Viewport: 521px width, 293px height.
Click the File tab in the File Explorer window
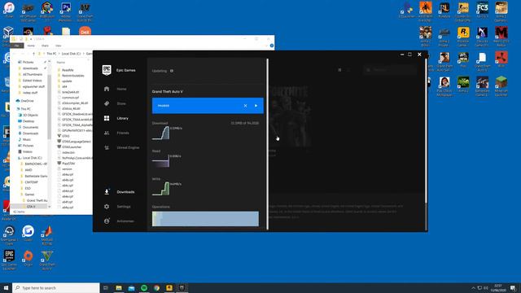click(x=16, y=46)
